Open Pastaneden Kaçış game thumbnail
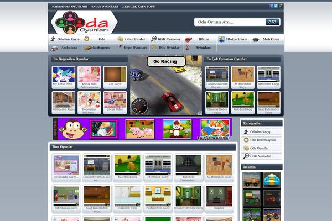 coord(158,196)
